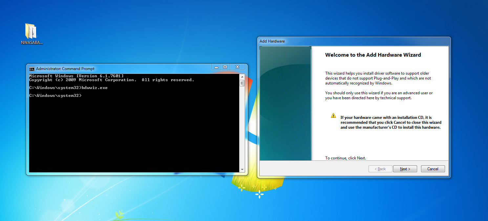Click the Command Prompt scrollbar thumb
This screenshot has height=221, width=488.
tap(242, 83)
